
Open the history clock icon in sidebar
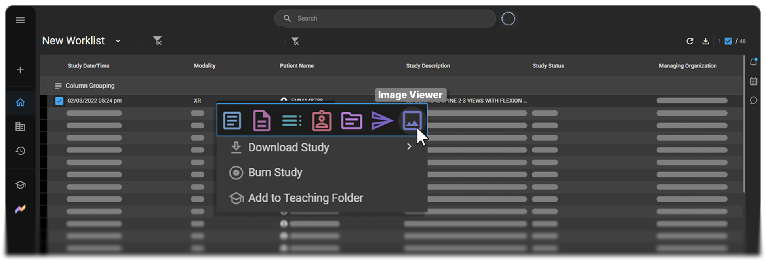point(20,151)
